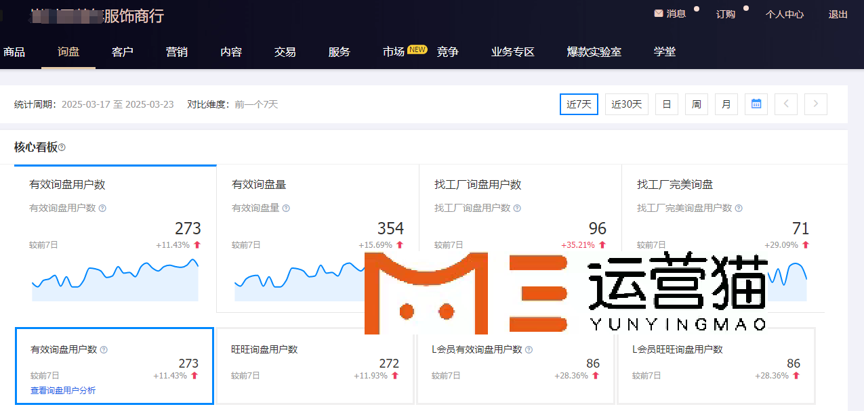Open the 市场 navigation tab

pyautogui.click(x=394, y=52)
